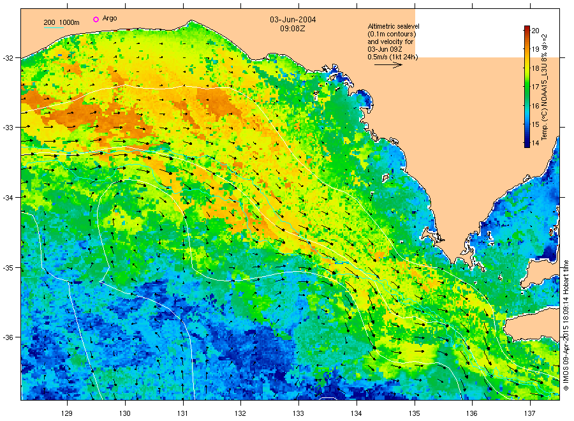Click longitude label 133
Image resolution: width=574 pixels, height=421 pixels.
tap(298, 413)
